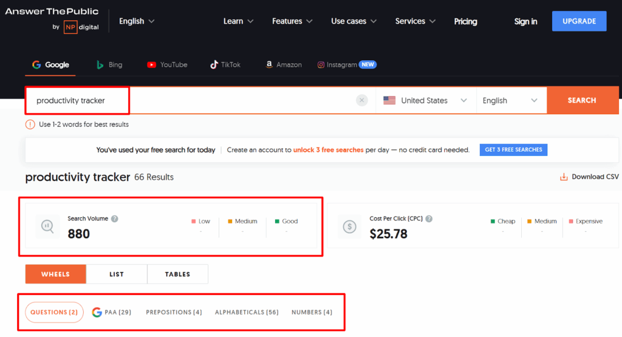The height and width of the screenshot is (337, 622).
Task: Click the productivity tracker results heading
Action: coord(78,177)
